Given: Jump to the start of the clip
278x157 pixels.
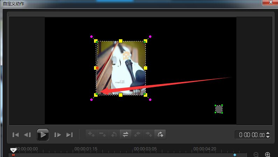Looking at the screenshot, I should click(x=16, y=135).
